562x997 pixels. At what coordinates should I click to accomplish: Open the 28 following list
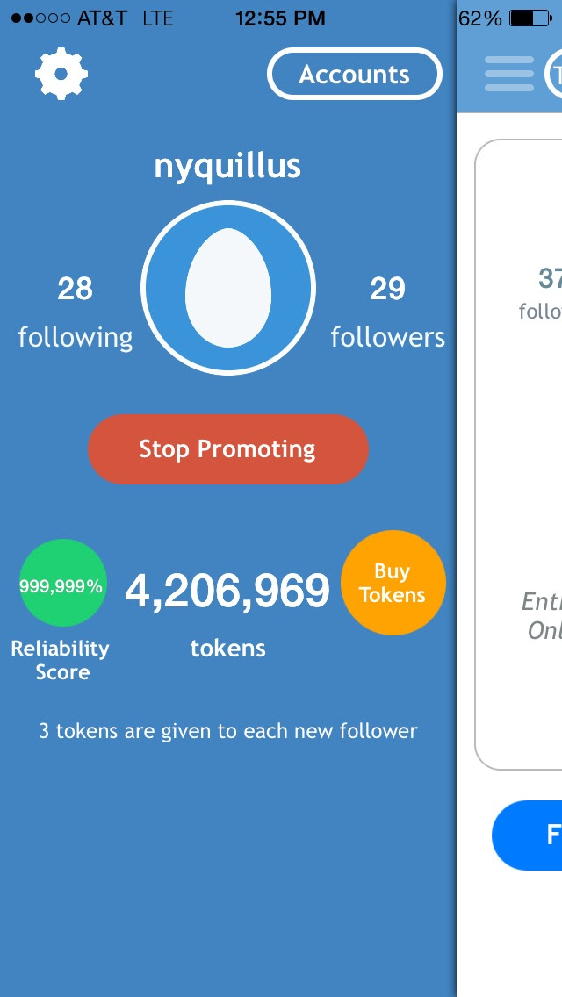(x=76, y=312)
